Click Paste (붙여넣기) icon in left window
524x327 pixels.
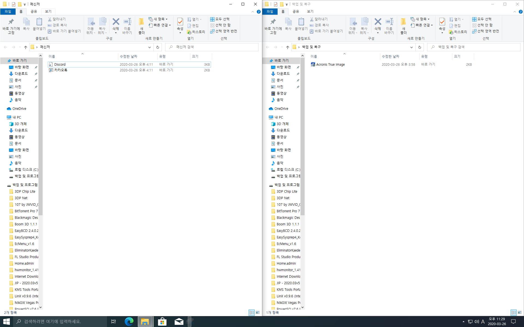39,24
